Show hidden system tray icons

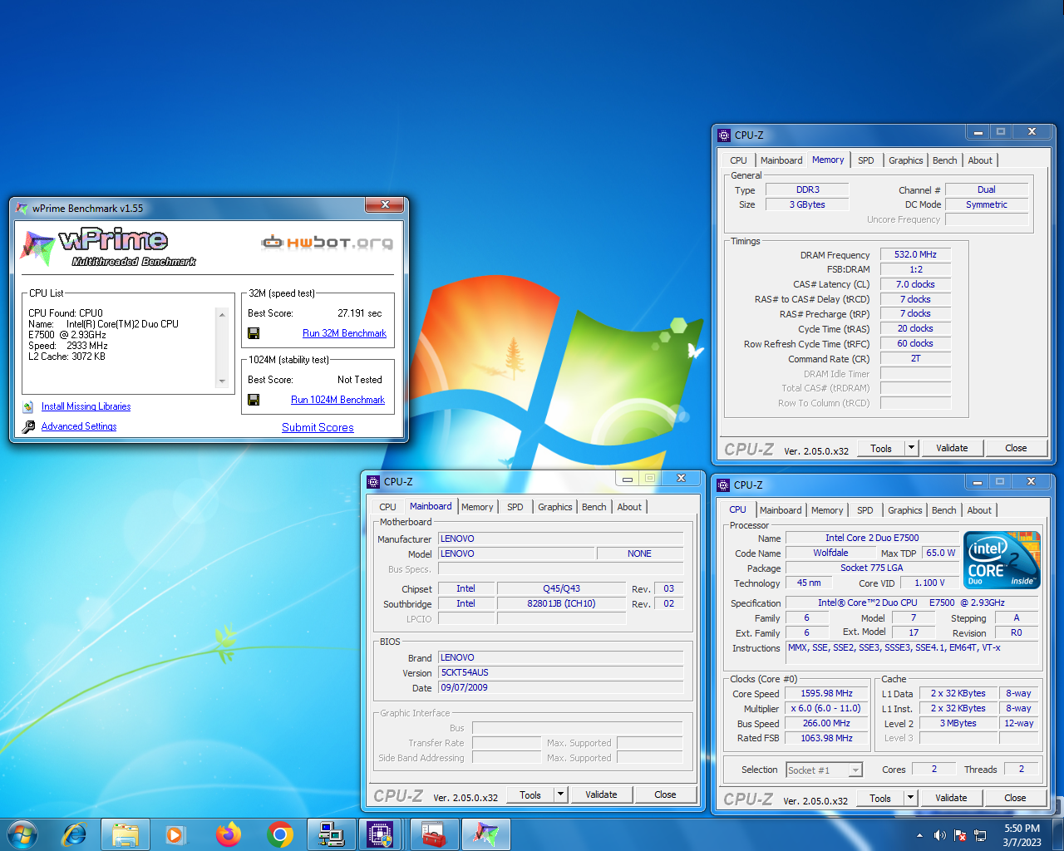coord(919,835)
